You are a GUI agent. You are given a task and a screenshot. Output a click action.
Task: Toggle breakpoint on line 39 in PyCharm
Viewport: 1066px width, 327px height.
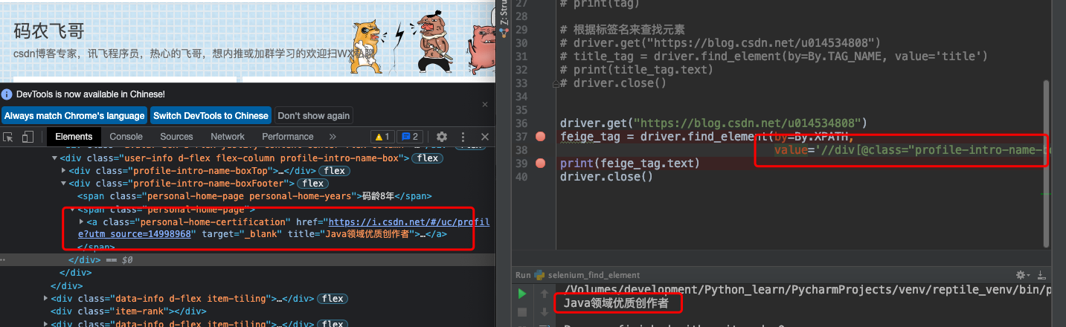click(x=541, y=163)
